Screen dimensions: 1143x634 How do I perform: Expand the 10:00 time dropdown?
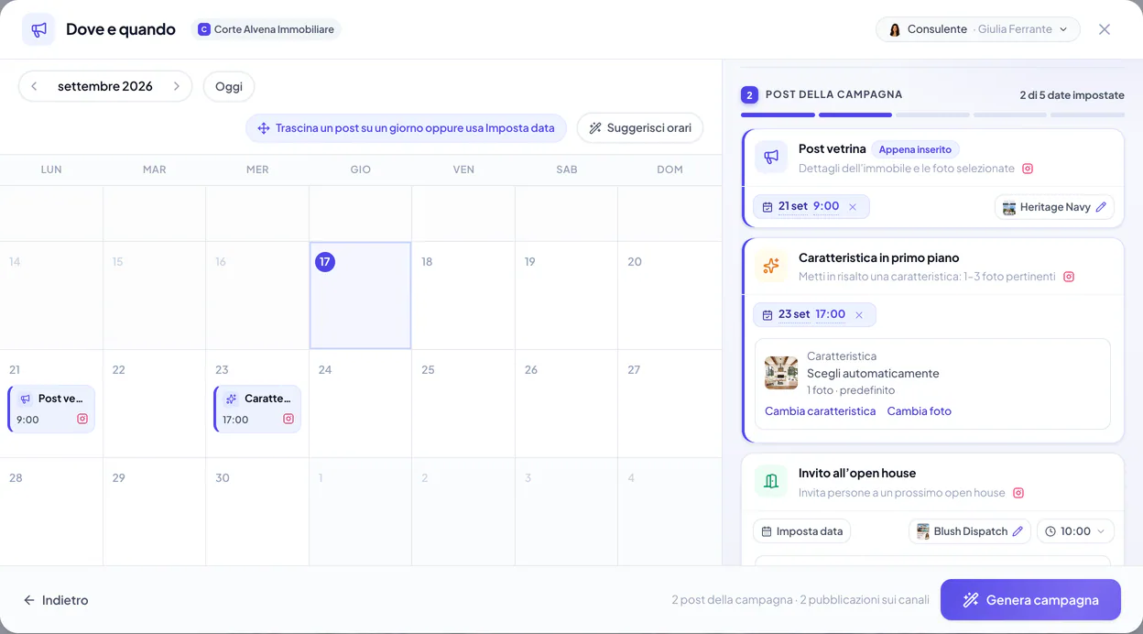pyautogui.click(x=1075, y=531)
